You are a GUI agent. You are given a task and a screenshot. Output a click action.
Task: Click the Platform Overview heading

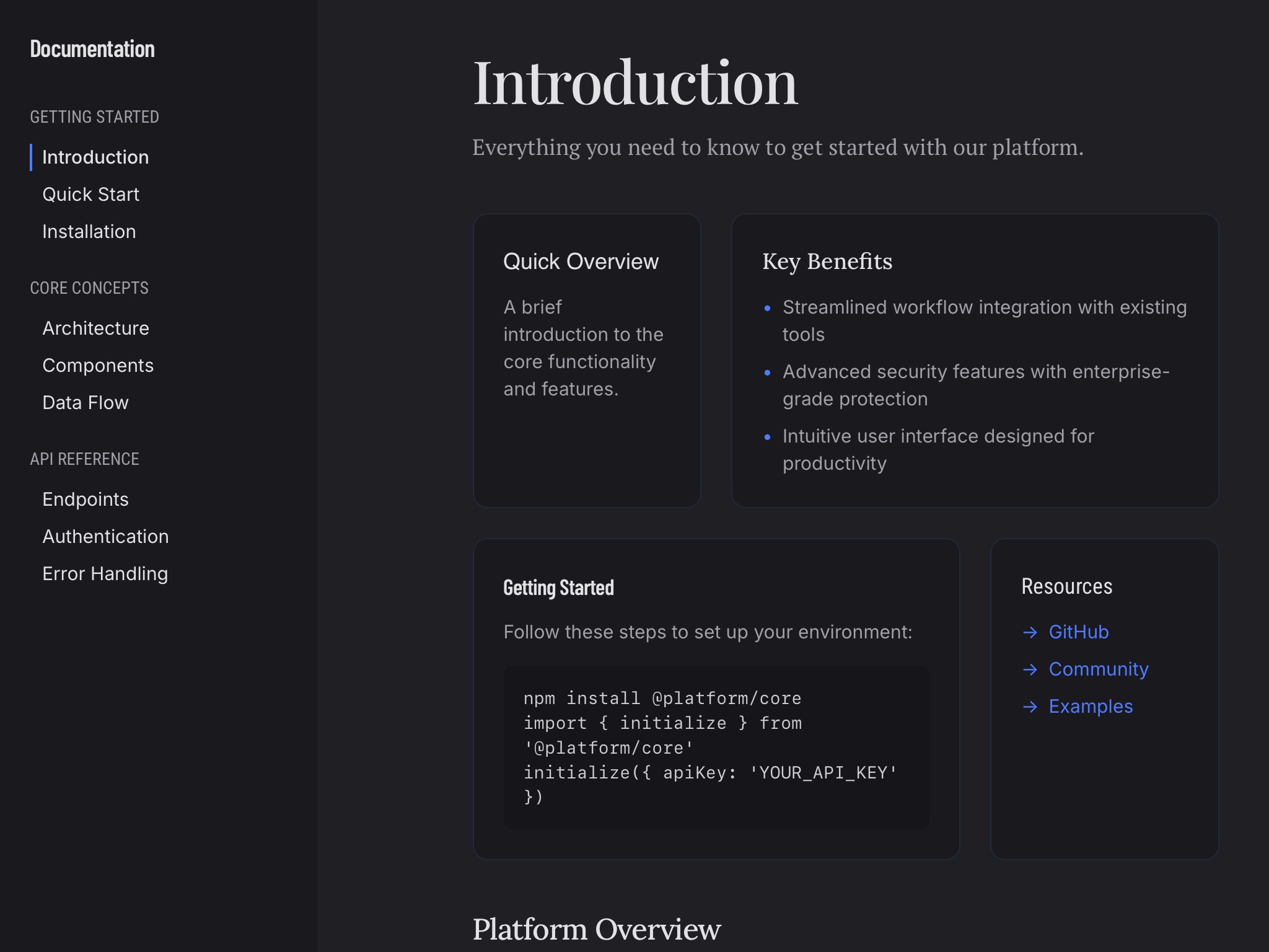[x=597, y=929]
